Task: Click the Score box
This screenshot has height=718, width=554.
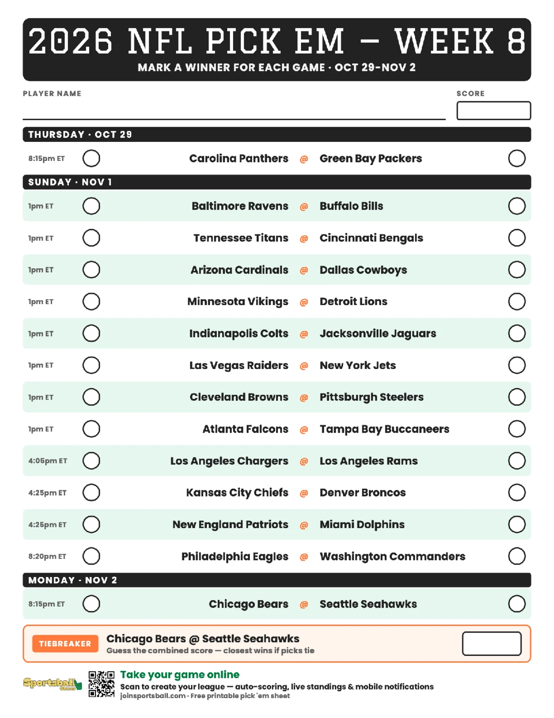Action: 494,110
